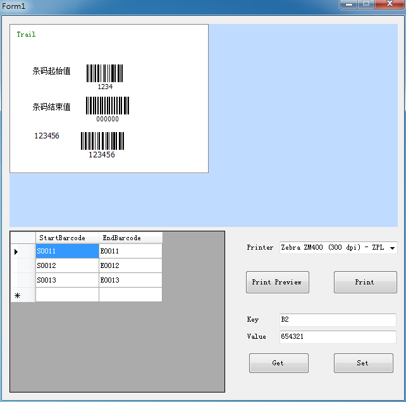Image resolution: width=406 pixels, height=402 pixels.
Task: Select cell S0012 in the grid
Action: (x=67, y=265)
